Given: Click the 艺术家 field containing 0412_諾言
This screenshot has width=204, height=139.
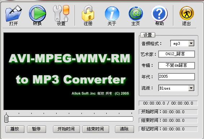Looking at the screenshot, I should [x=176, y=54].
